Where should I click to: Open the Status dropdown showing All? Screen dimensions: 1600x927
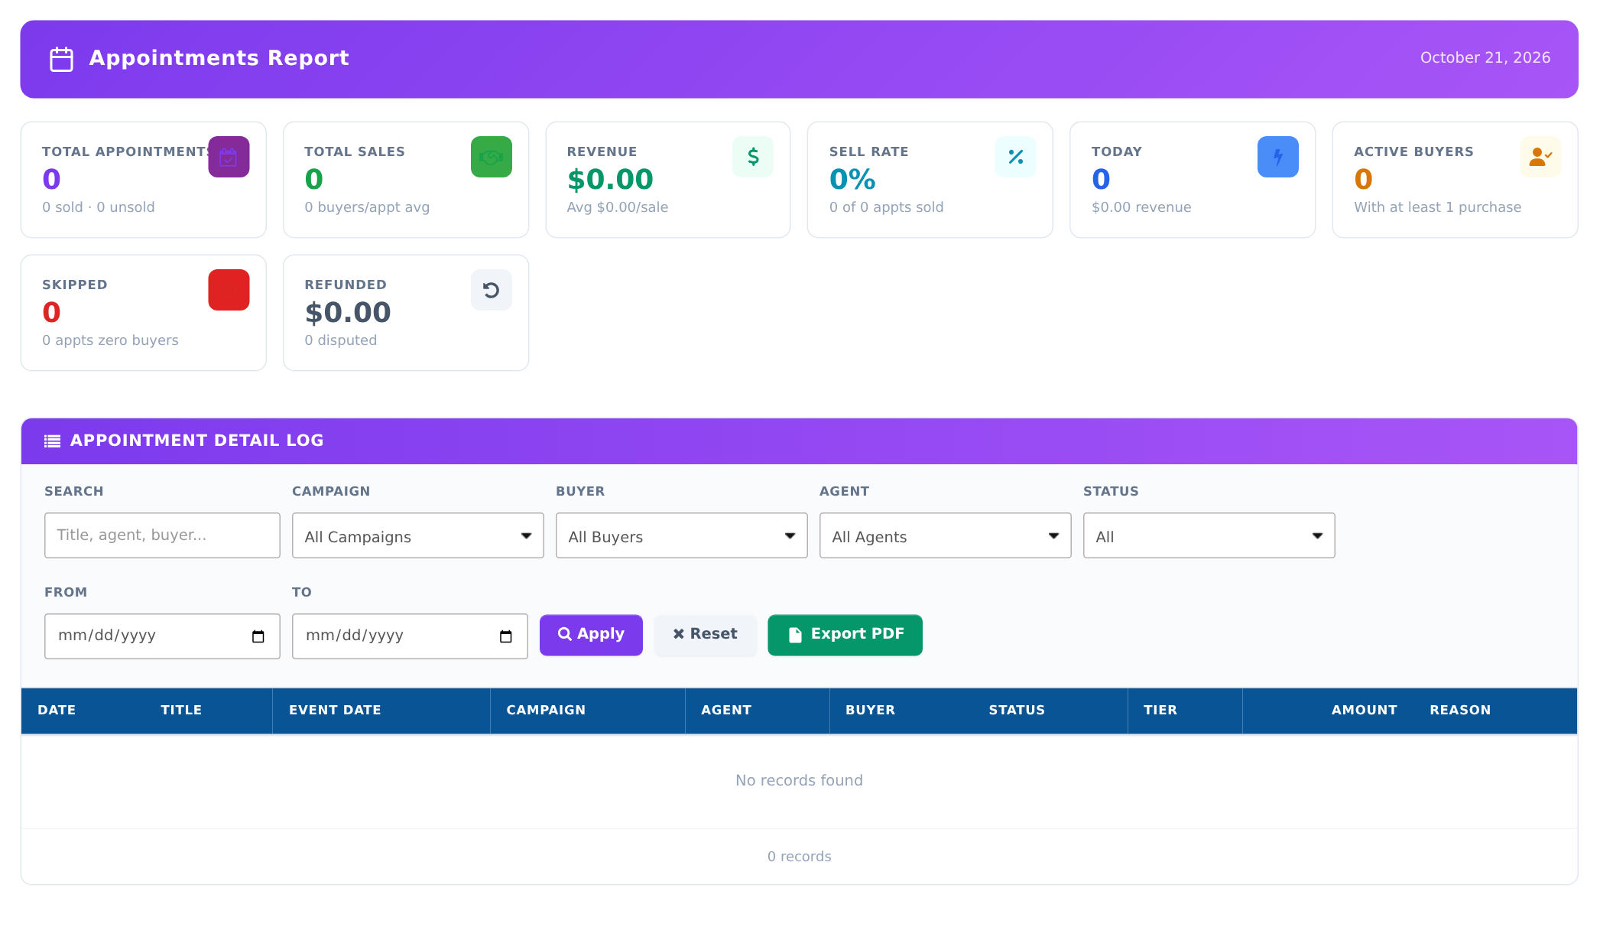click(1209, 535)
